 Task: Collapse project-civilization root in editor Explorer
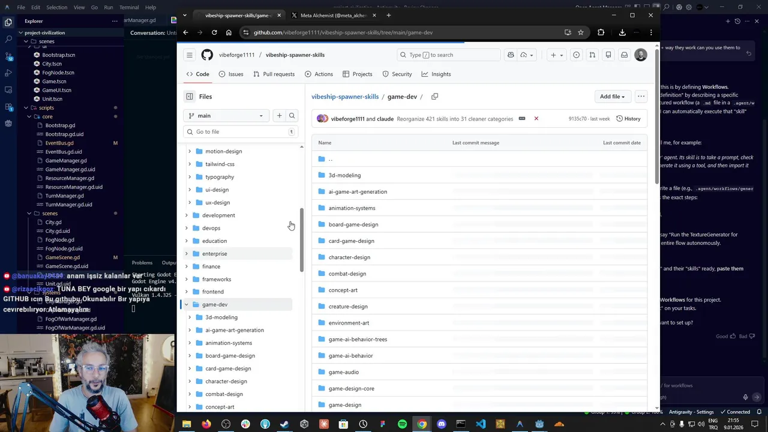tap(20, 32)
